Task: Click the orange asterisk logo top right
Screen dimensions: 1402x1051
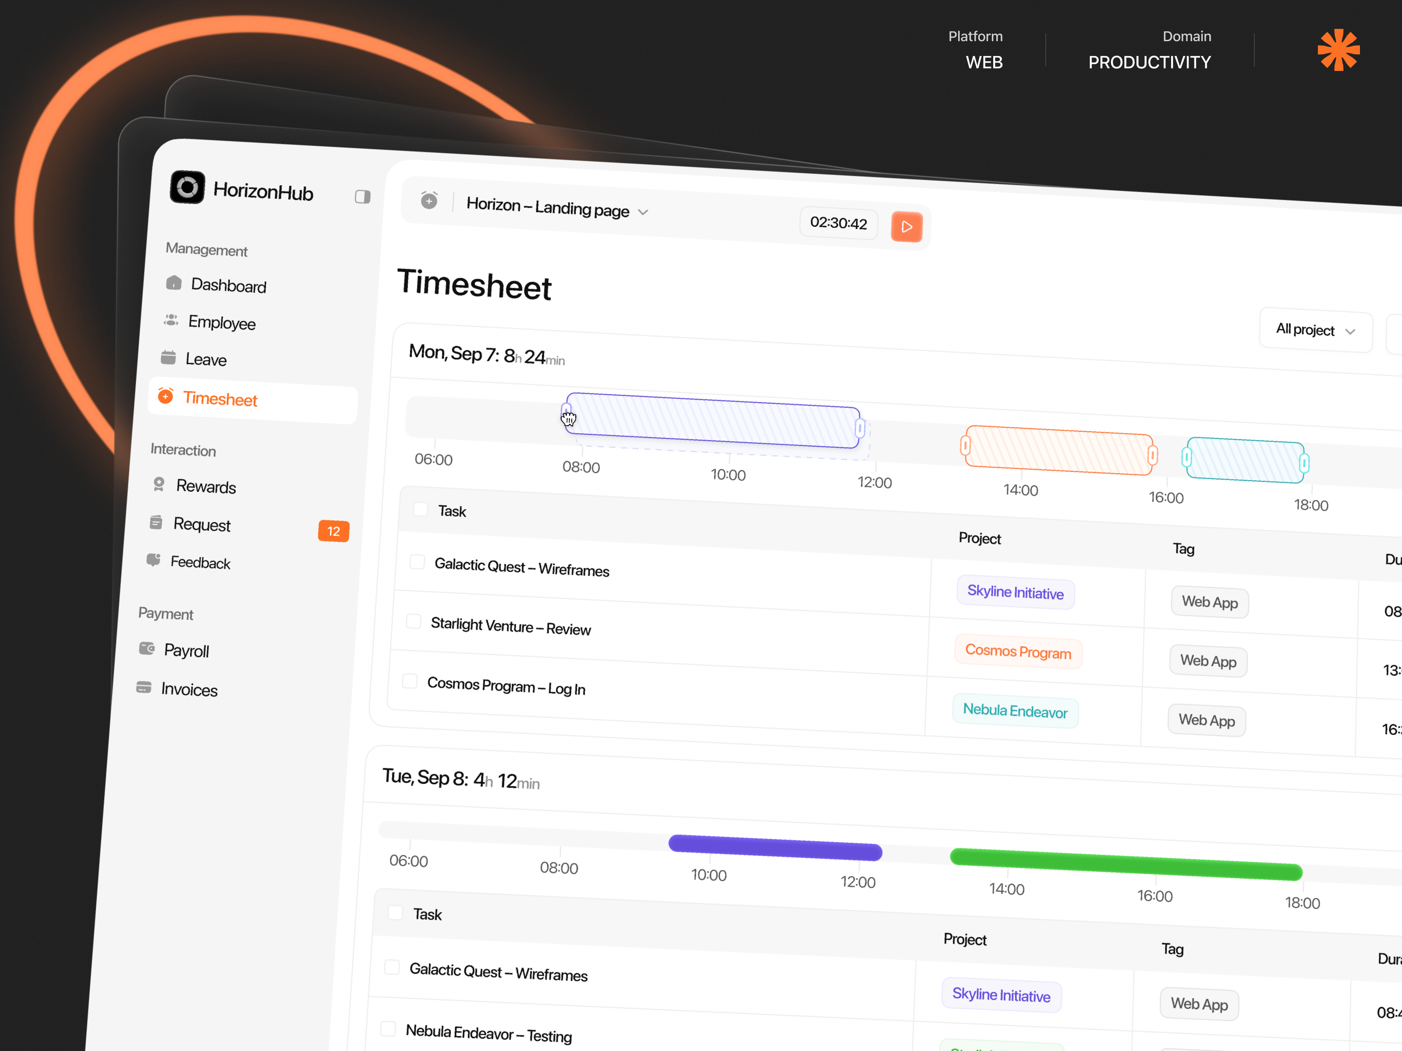Action: (x=1338, y=49)
